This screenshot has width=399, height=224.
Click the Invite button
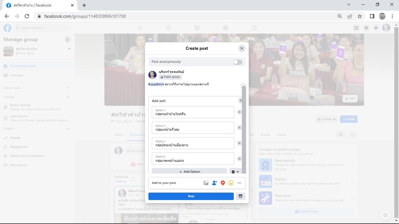click(349, 119)
